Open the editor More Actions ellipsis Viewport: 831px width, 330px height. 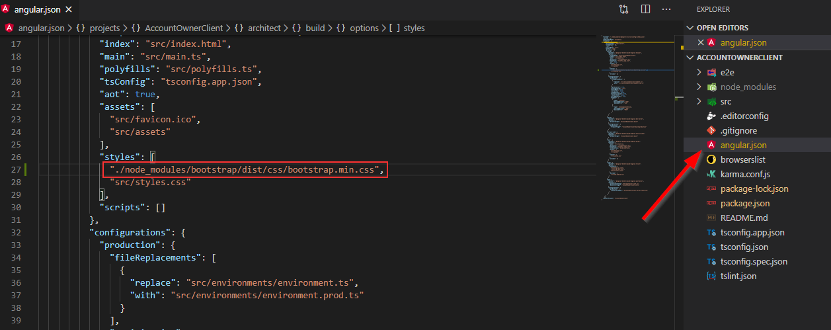pos(666,10)
